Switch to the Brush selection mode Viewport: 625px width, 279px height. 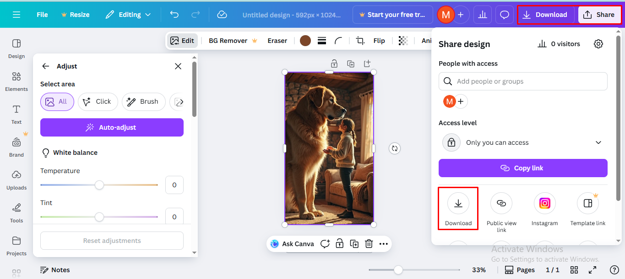click(x=143, y=101)
